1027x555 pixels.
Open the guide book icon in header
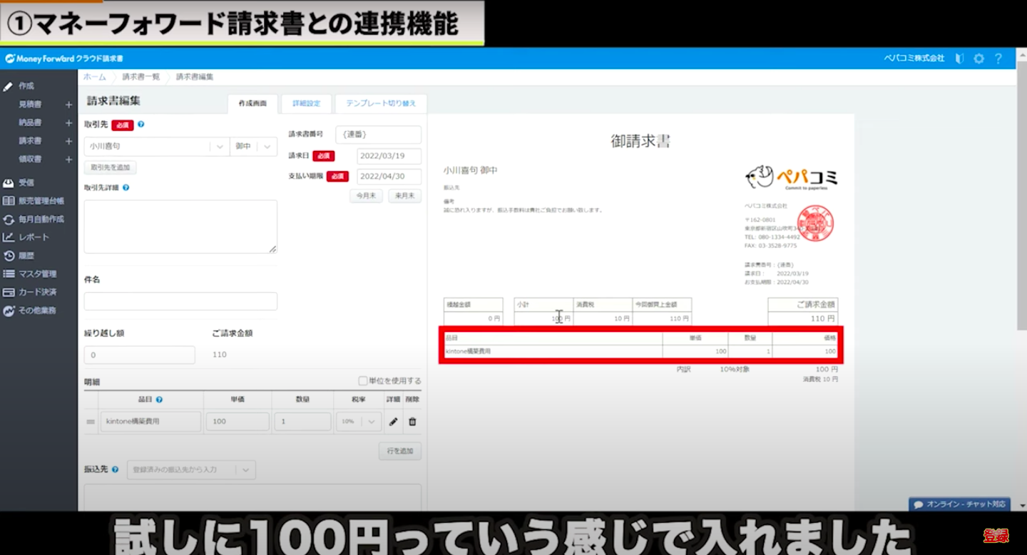pyautogui.click(x=959, y=58)
